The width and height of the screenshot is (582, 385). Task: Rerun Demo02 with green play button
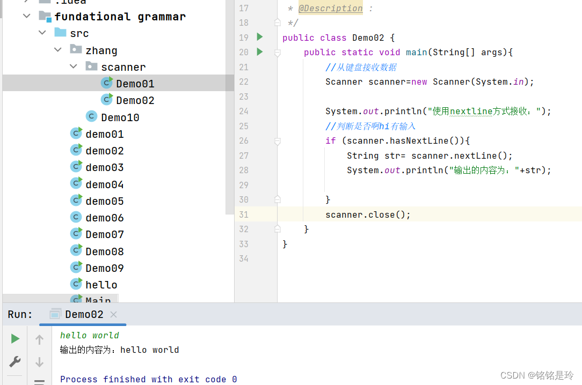click(15, 339)
